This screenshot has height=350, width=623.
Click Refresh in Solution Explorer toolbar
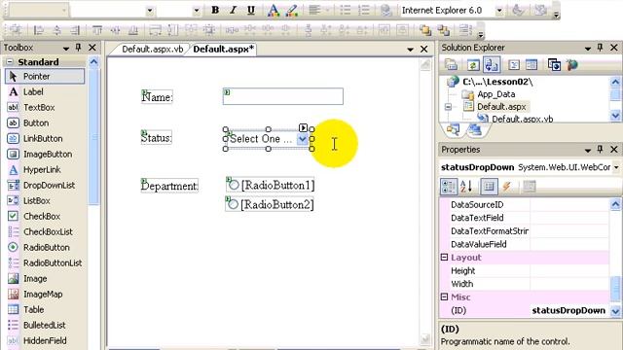tap(472, 65)
